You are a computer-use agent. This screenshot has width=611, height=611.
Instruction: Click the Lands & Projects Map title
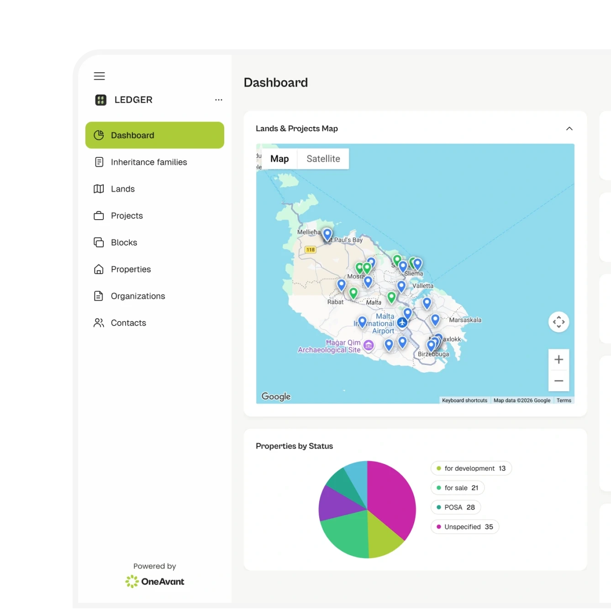(297, 129)
